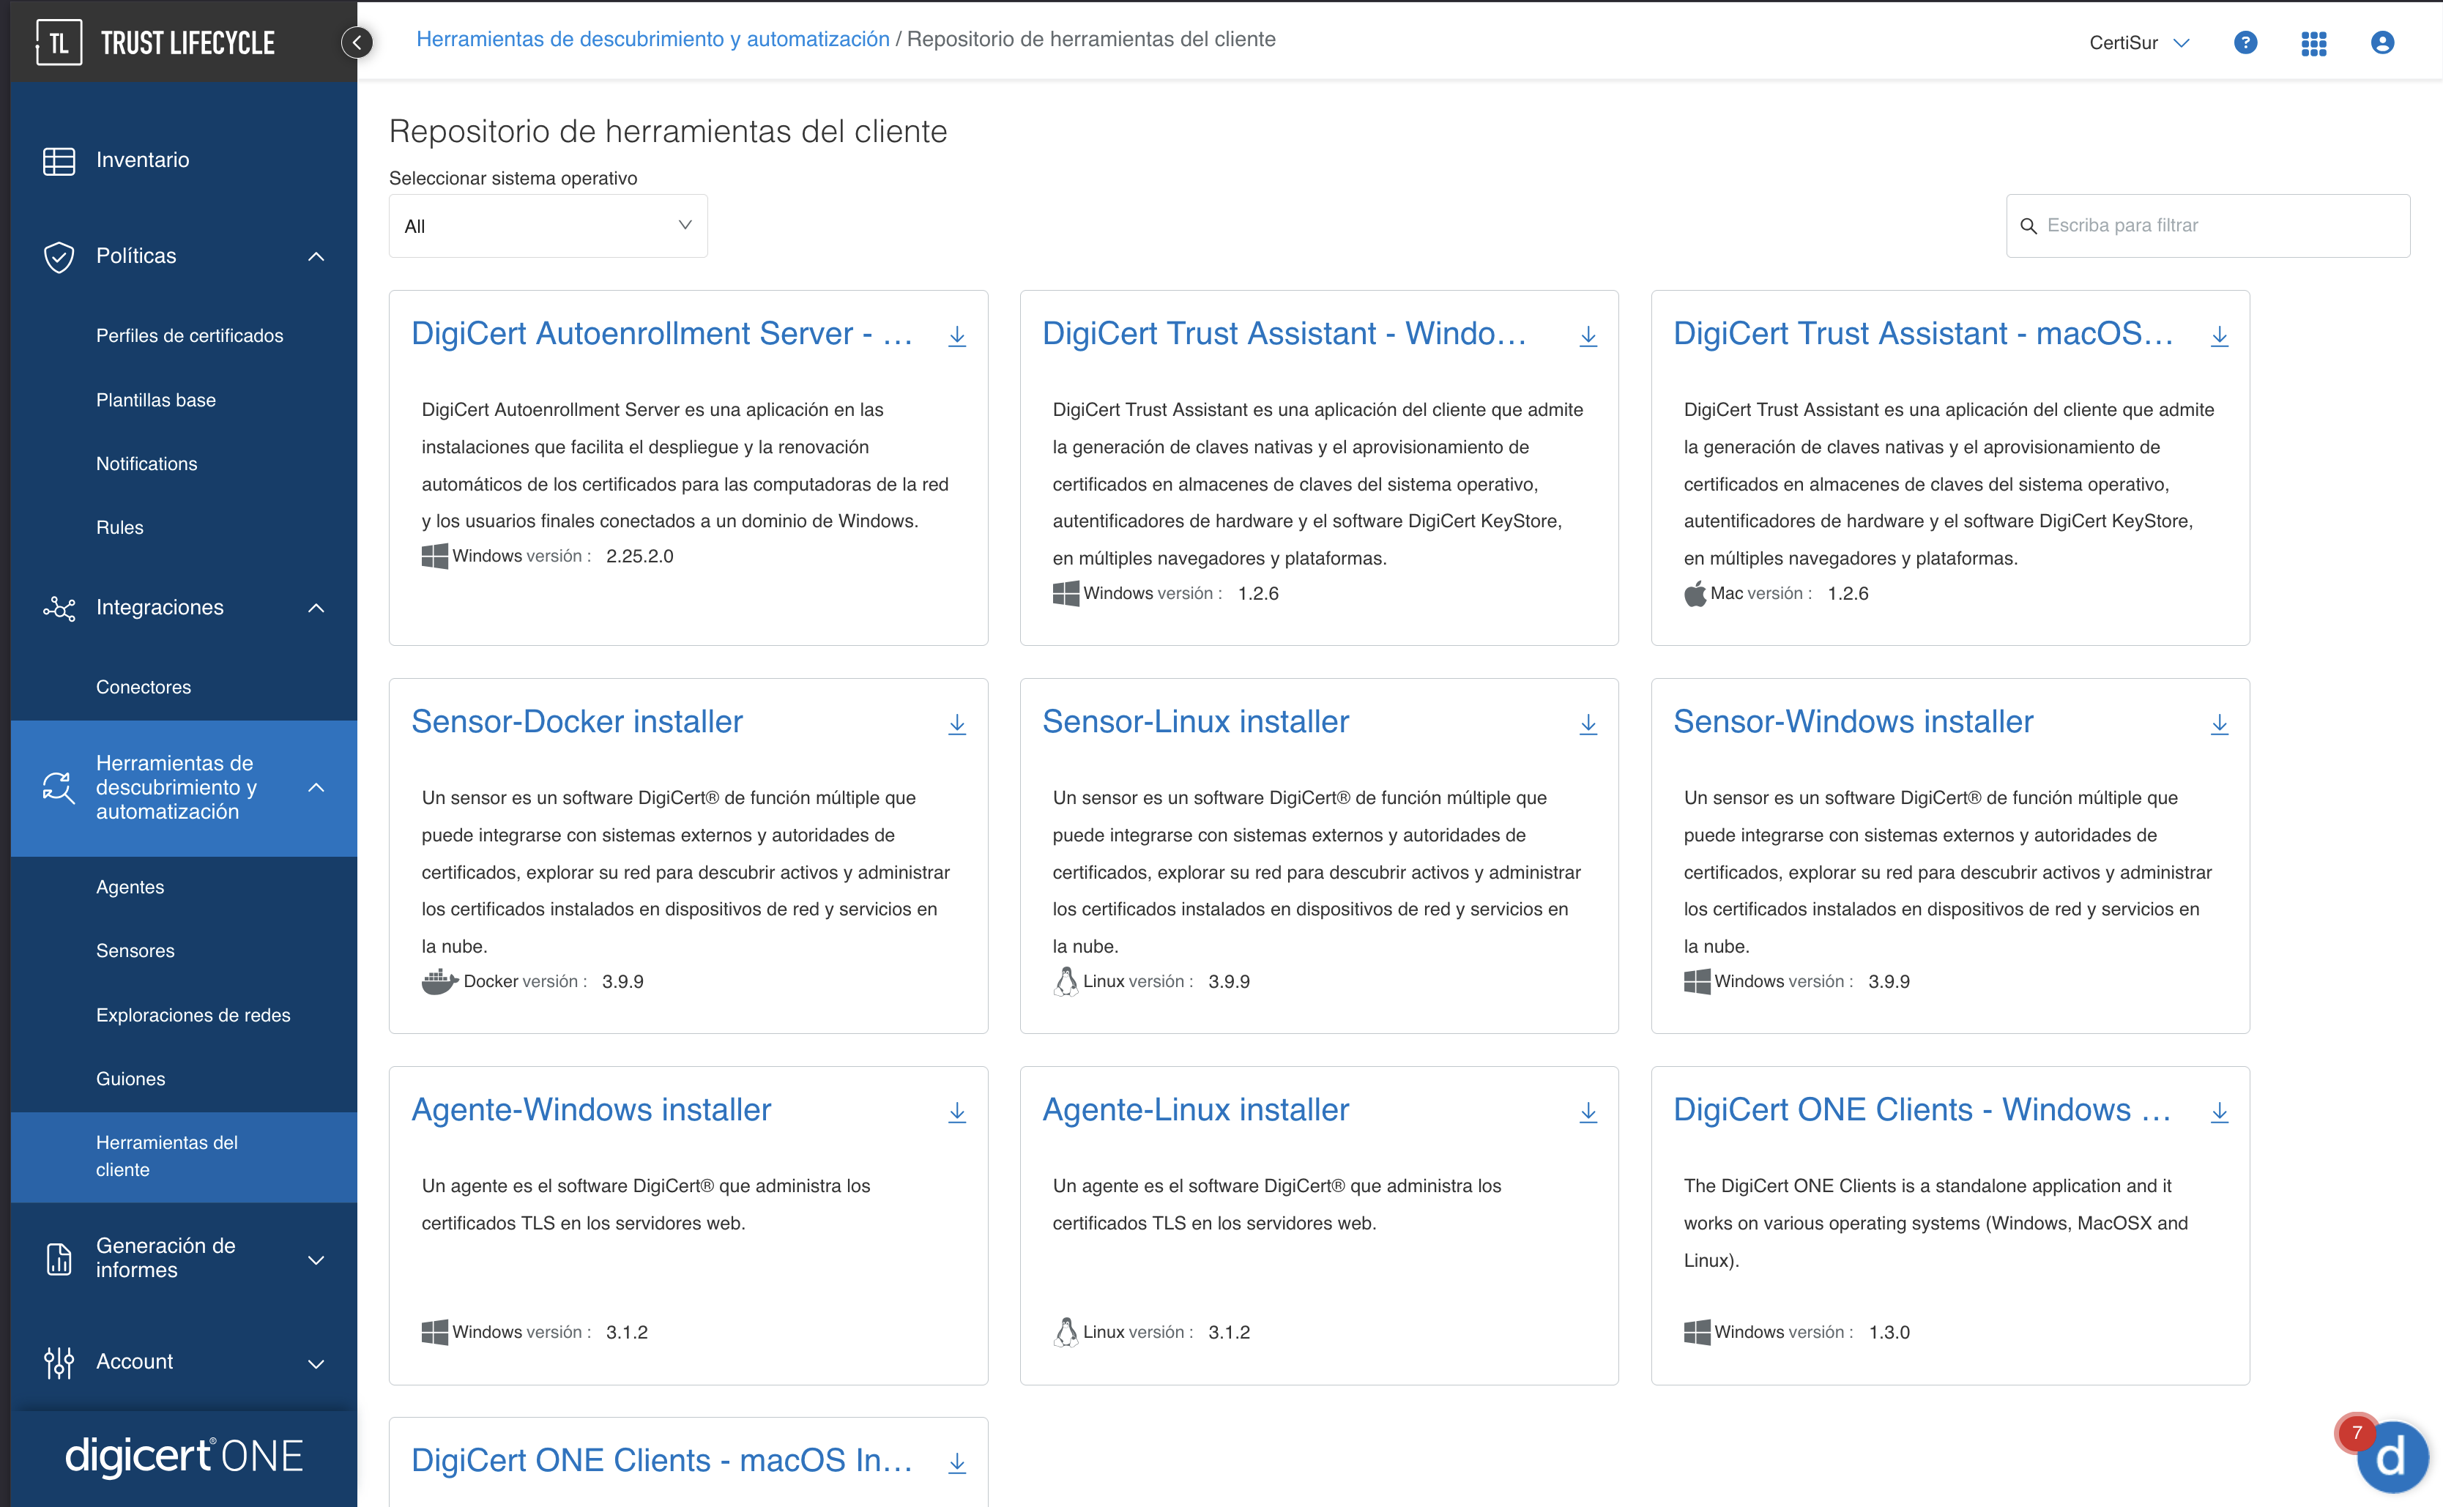The image size is (2443, 1507).
Task: Download the DigiCert Autoenrollment Server installer
Action: tap(957, 336)
